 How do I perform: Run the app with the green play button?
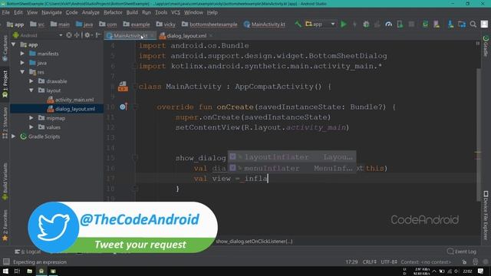click(344, 24)
